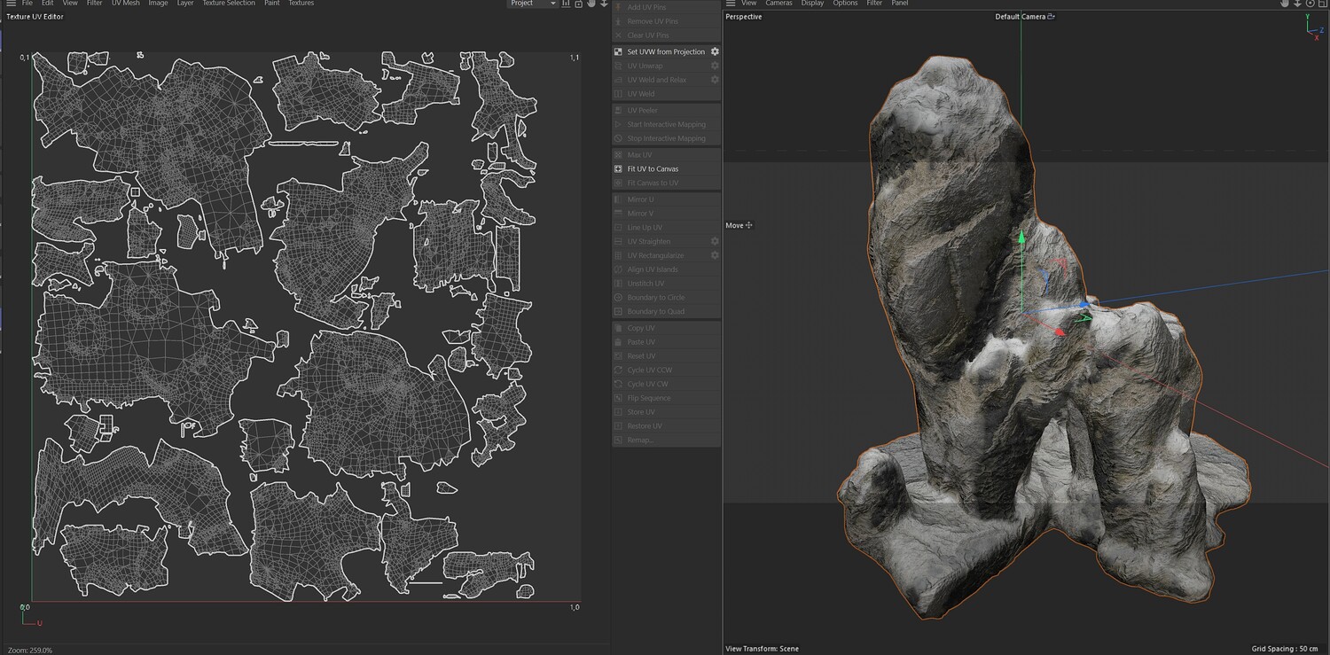Click the Remap command

tap(640, 441)
